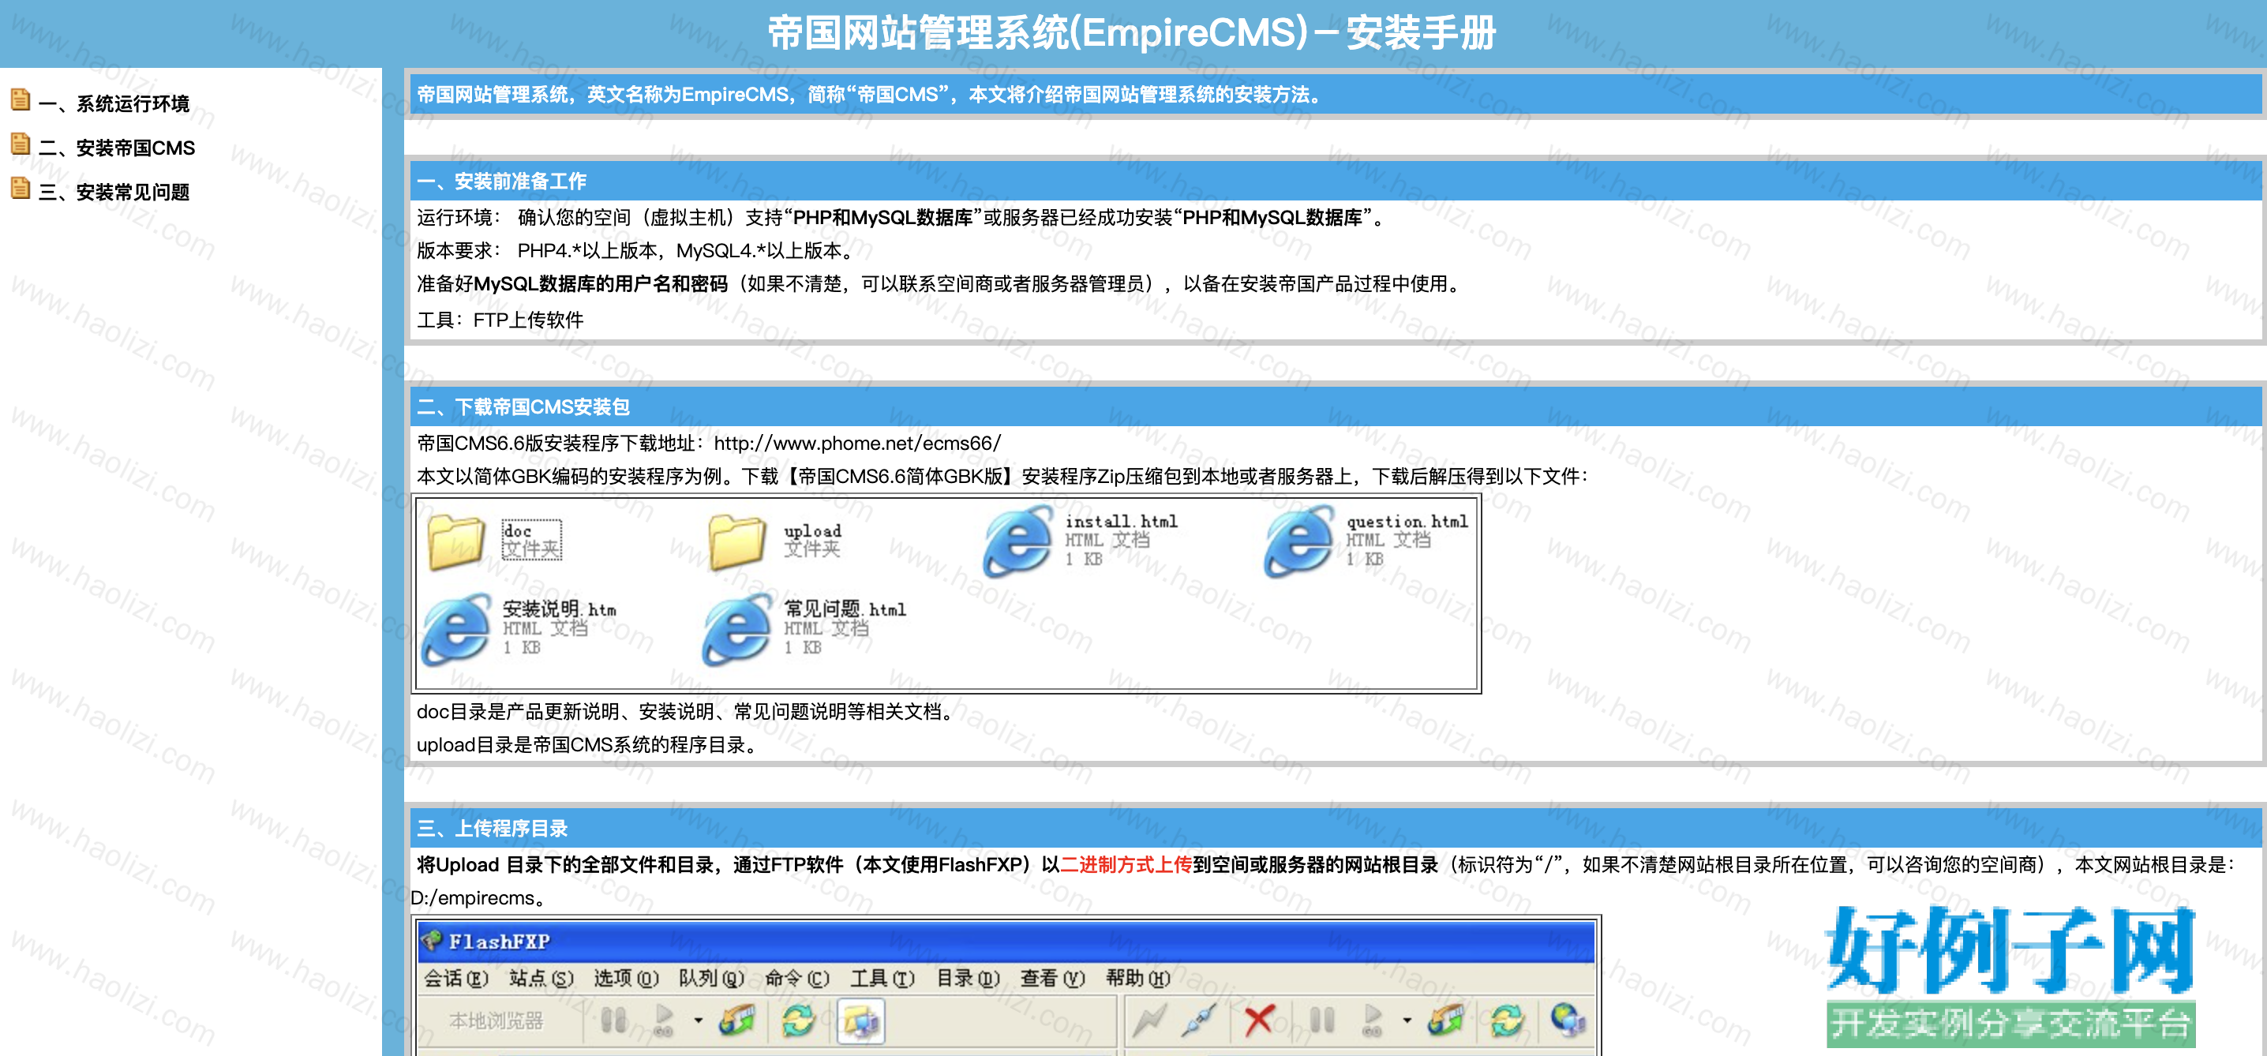This screenshot has width=2267, height=1056.
Task: Click the globe-computer icon in remote toolbar
Action: coord(1568,1020)
